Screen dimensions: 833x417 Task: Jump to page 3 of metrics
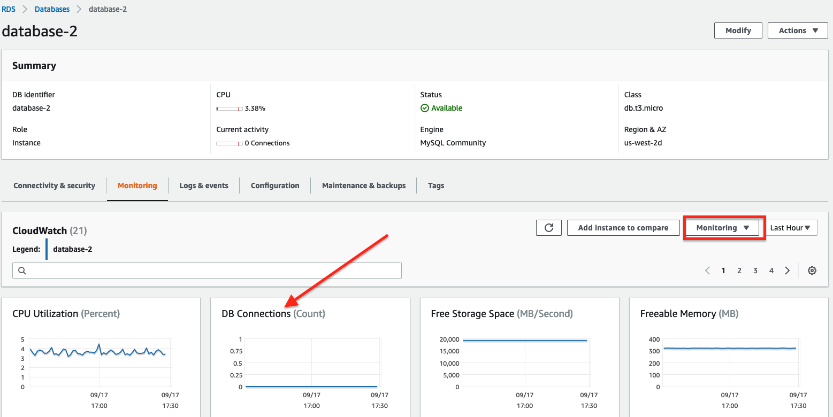[755, 270]
